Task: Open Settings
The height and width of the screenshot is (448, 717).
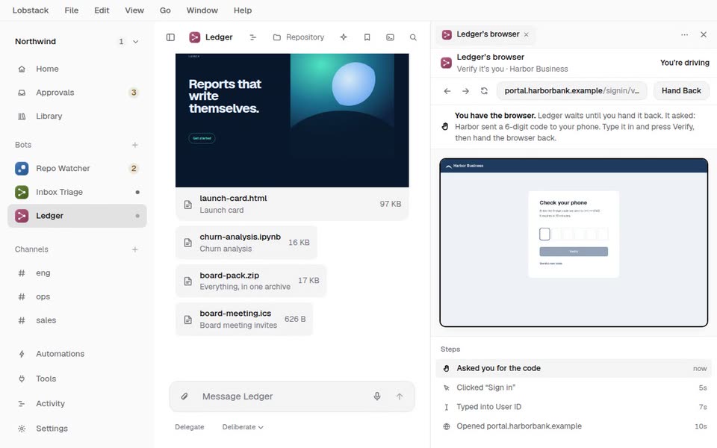Action: point(77,429)
